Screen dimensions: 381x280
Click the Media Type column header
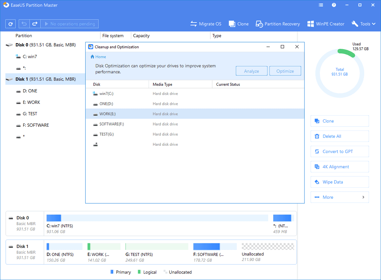click(163, 84)
